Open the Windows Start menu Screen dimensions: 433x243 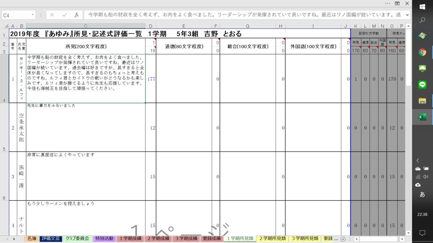[x=423, y=7]
